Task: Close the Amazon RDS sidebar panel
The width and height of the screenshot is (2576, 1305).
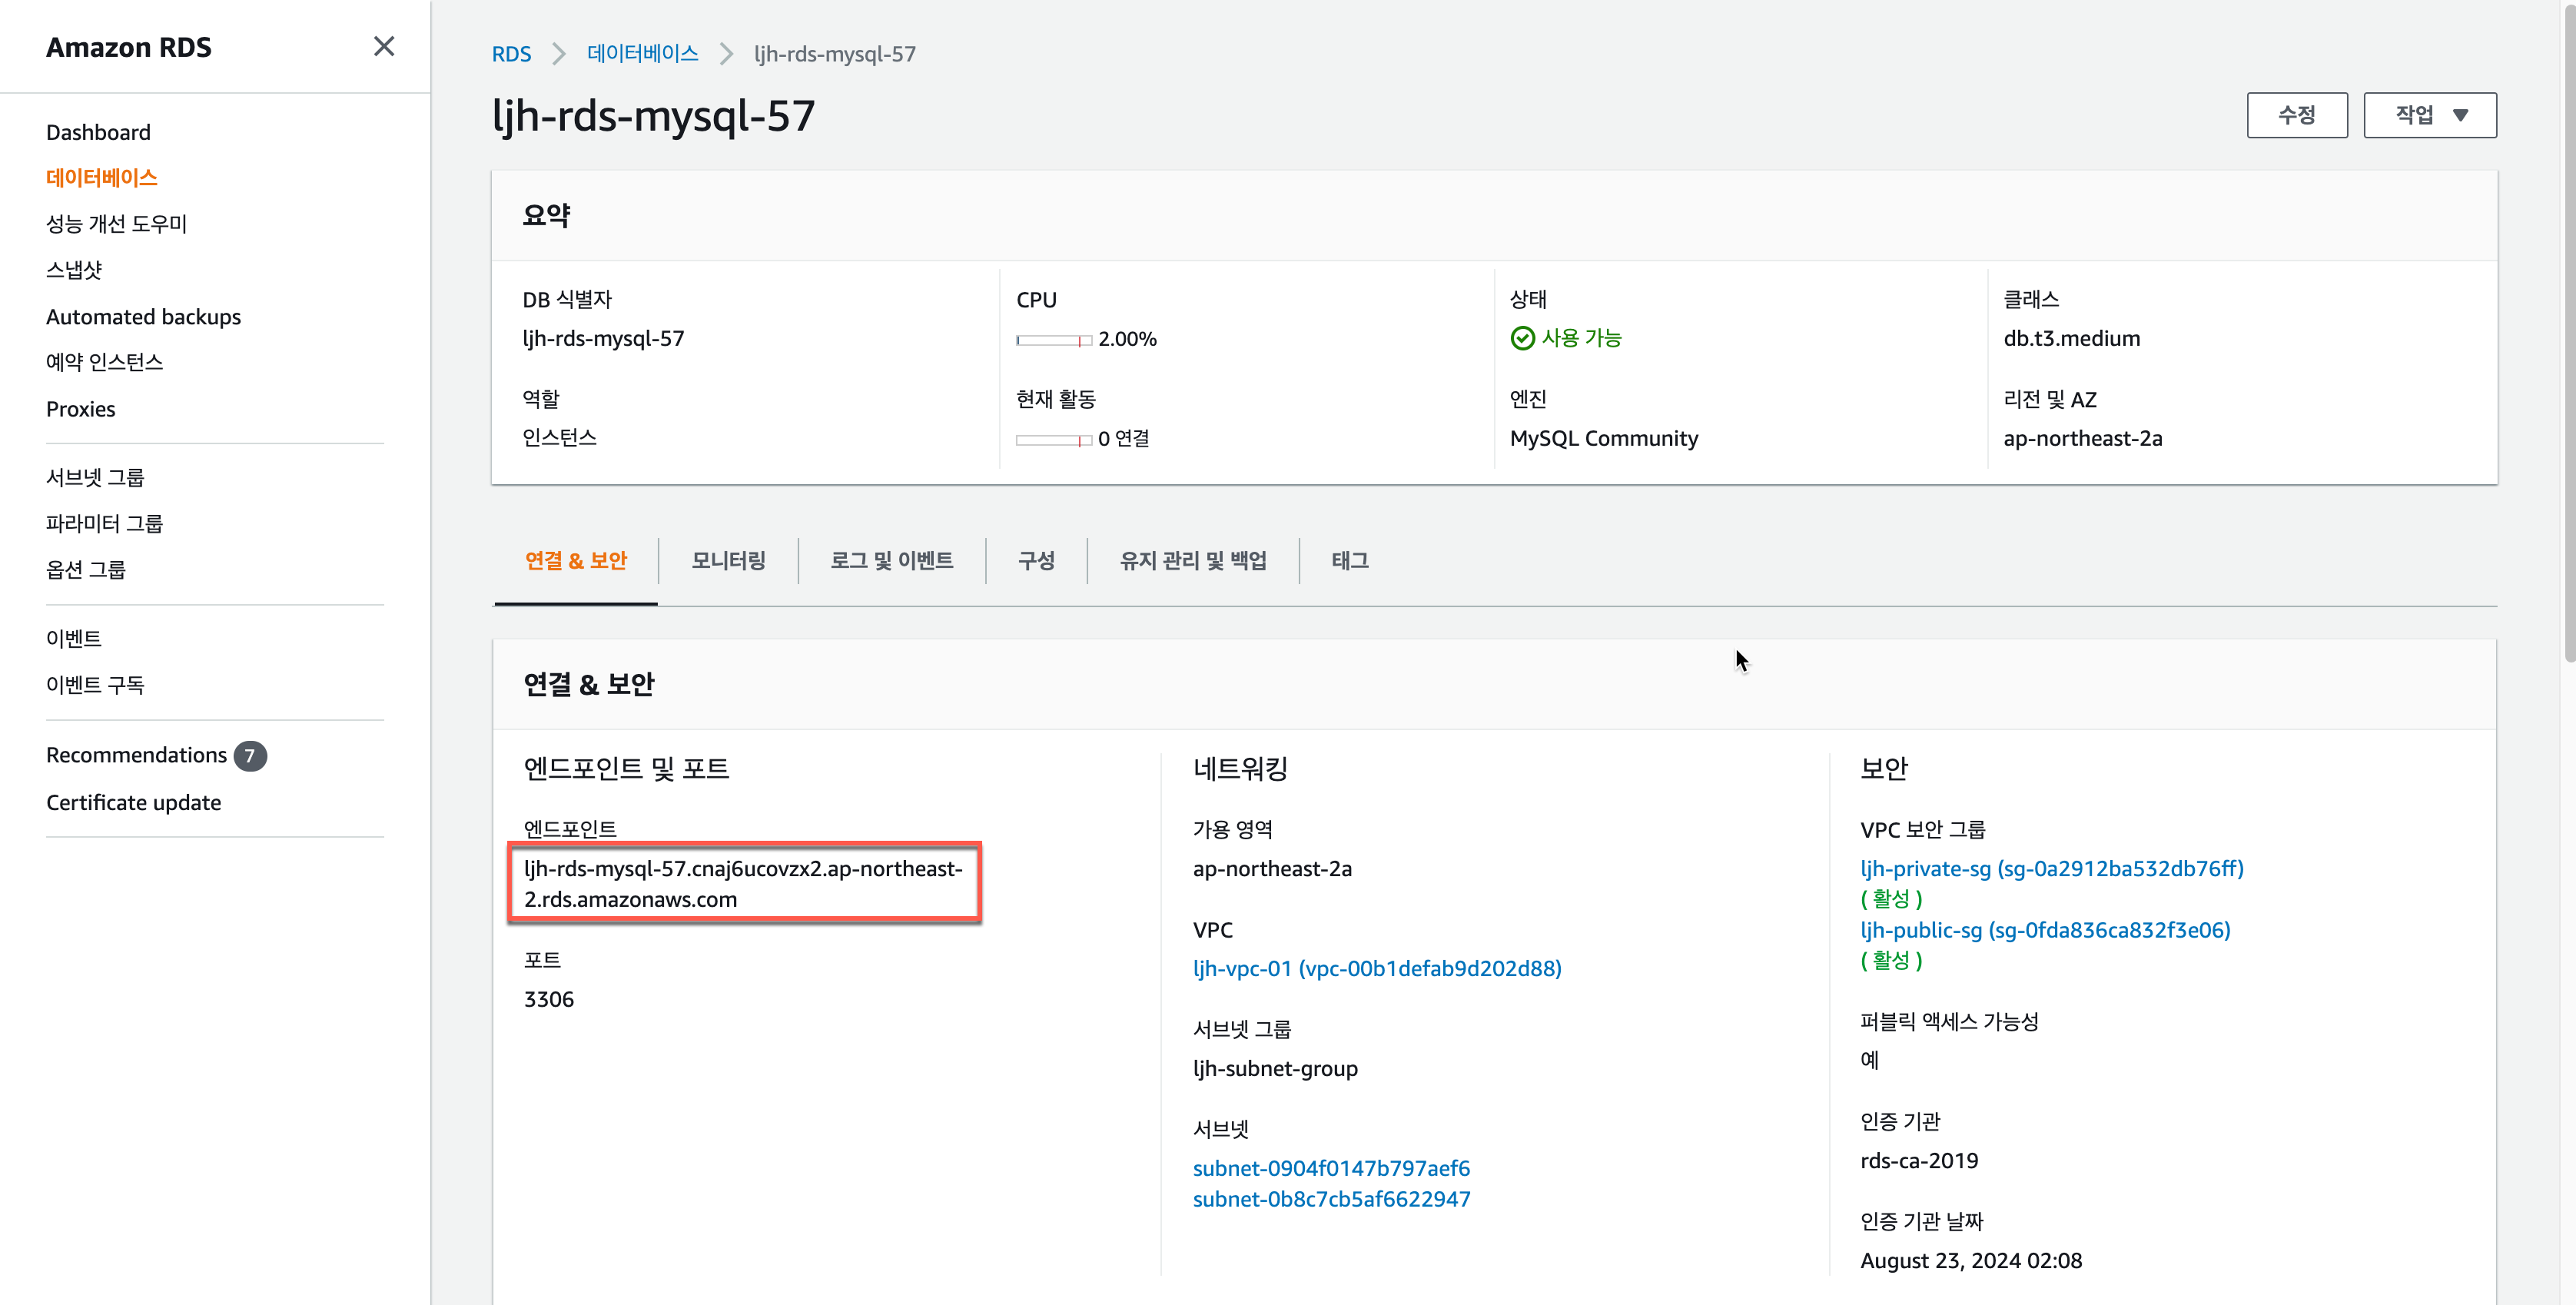Action: pyautogui.click(x=383, y=46)
